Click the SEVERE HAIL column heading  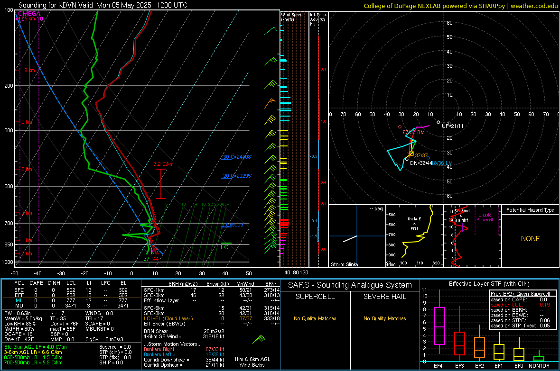384,297
